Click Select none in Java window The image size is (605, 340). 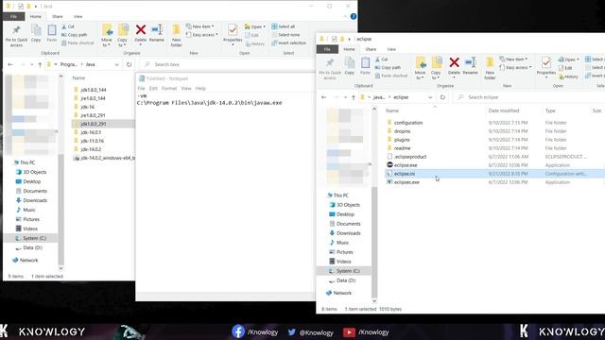click(285, 35)
